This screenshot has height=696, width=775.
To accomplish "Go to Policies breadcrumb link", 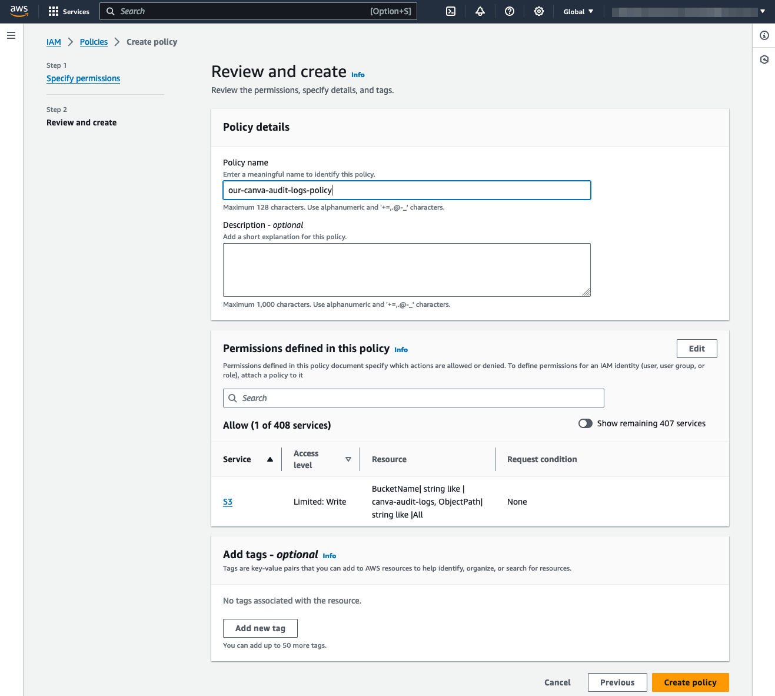I will [94, 42].
